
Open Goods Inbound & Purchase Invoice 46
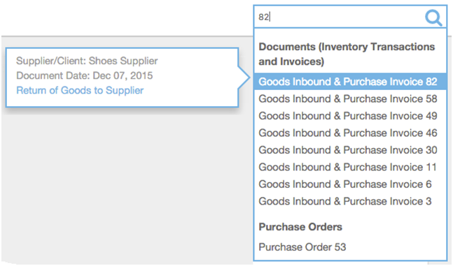point(348,133)
